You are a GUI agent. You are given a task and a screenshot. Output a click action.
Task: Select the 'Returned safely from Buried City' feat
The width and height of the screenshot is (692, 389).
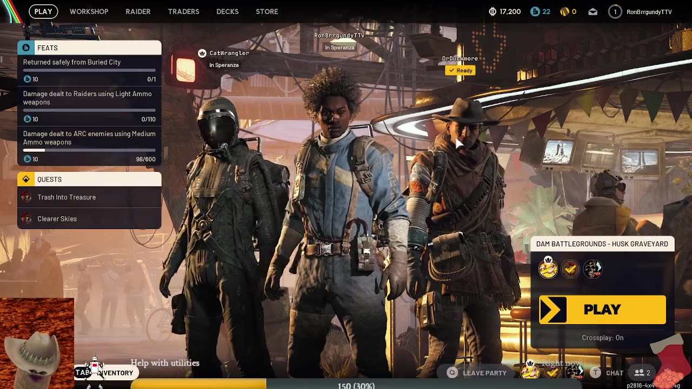89,70
